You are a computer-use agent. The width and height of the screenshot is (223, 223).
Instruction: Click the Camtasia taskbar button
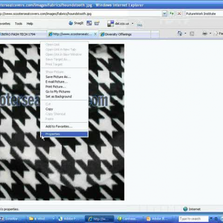click(x=129, y=219)
